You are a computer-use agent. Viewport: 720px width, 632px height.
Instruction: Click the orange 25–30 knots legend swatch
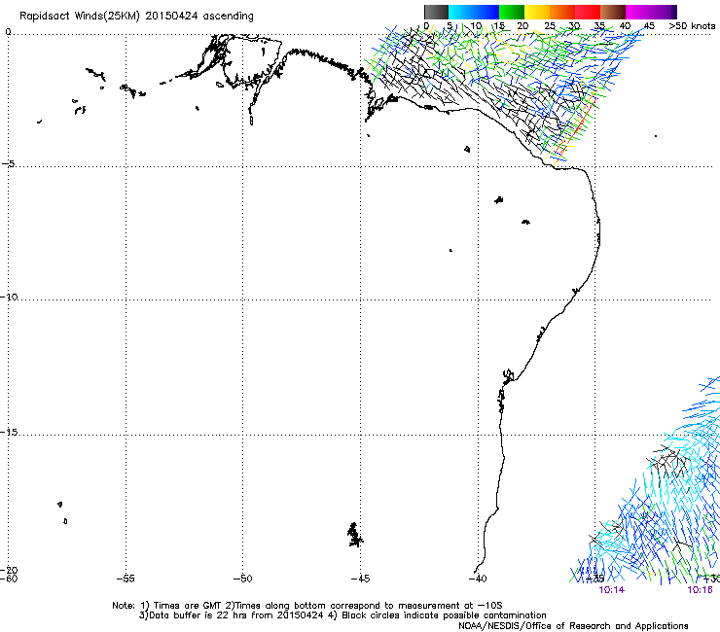point(561,12)
